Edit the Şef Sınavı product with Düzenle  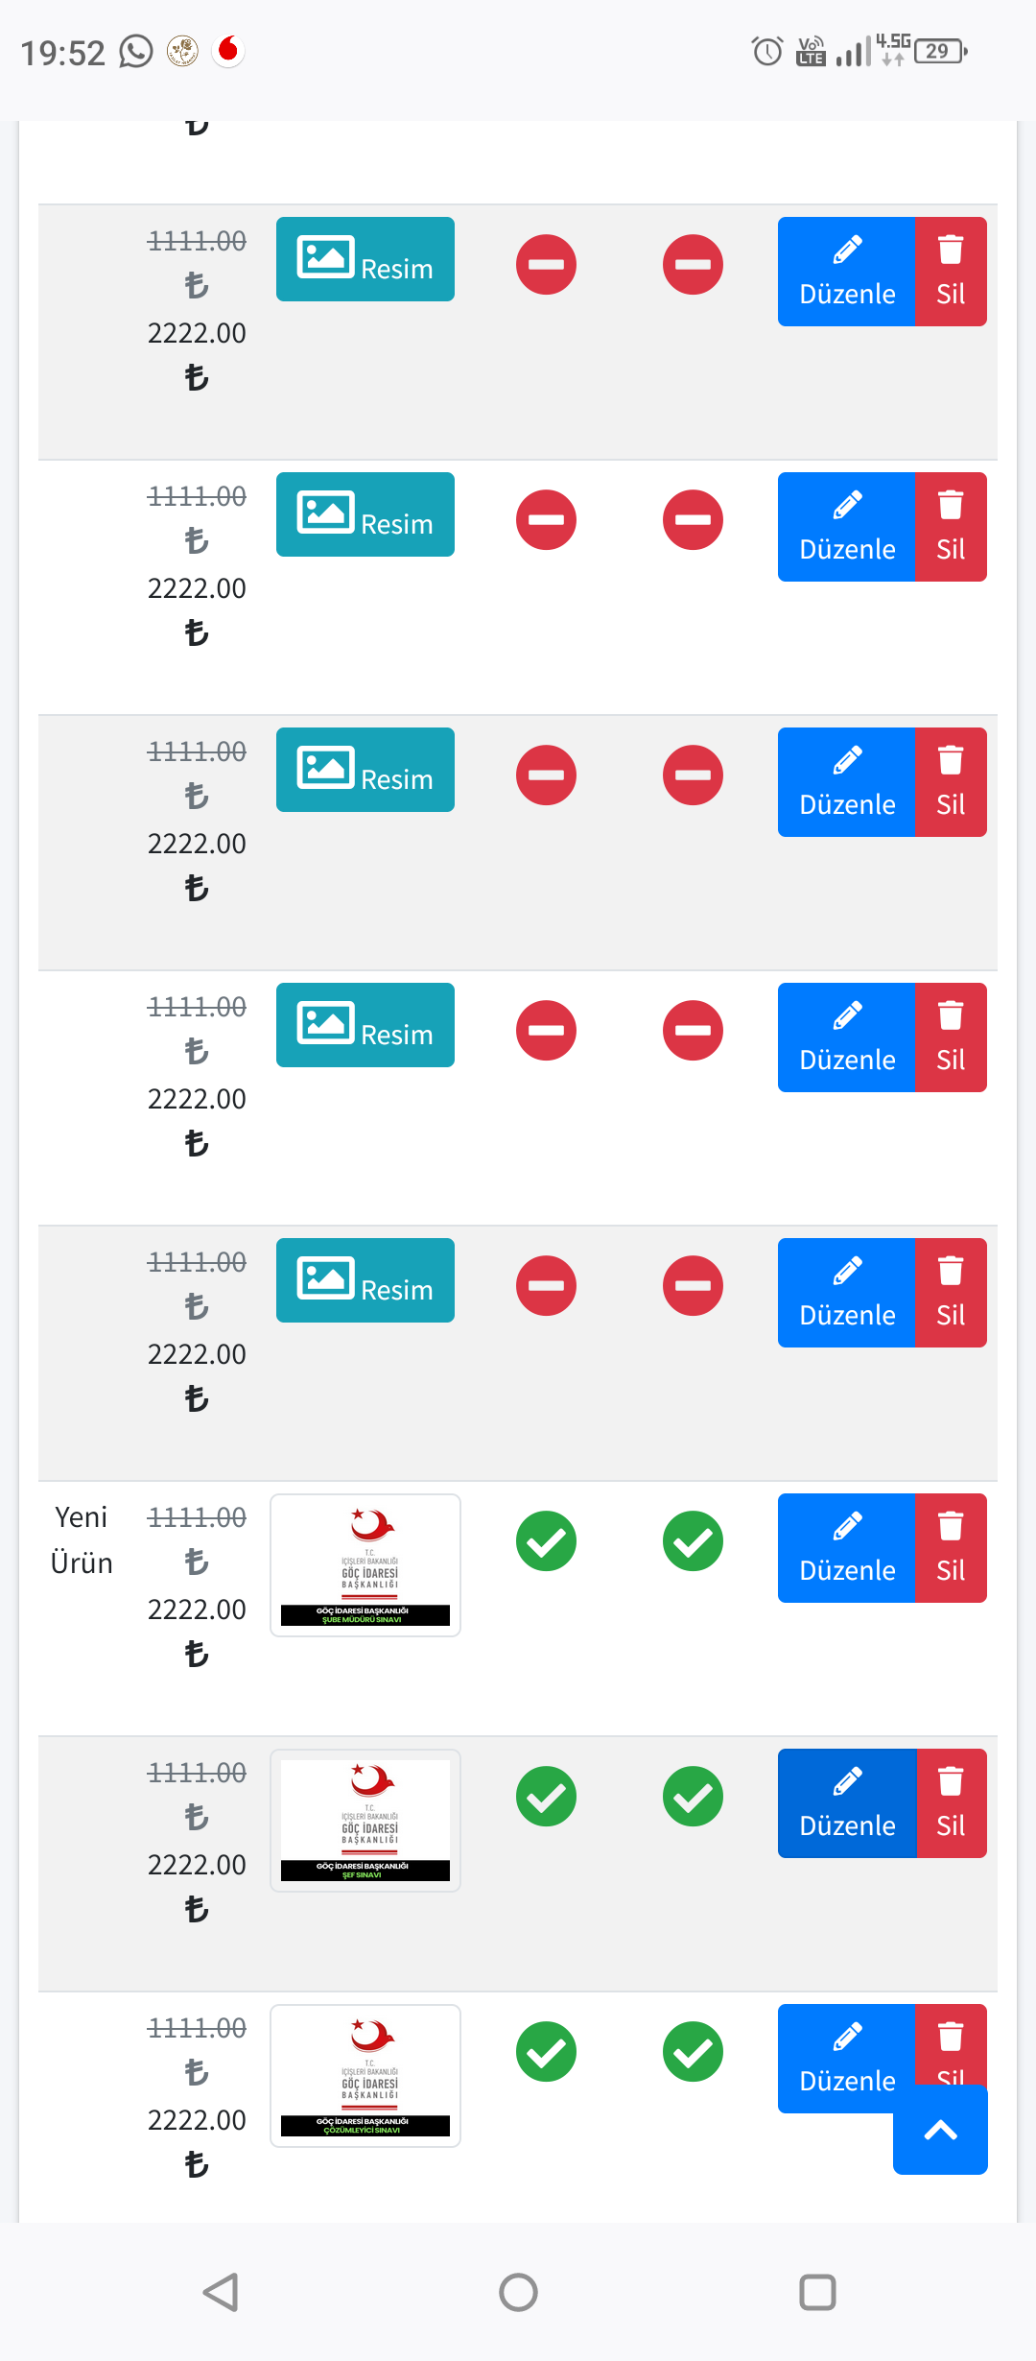point(847,1802)
